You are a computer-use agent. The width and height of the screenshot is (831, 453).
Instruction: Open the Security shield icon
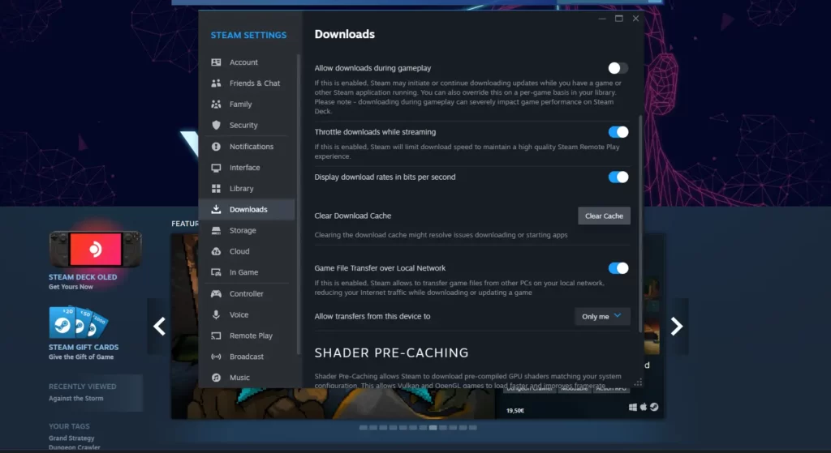[x=216, y=126]
